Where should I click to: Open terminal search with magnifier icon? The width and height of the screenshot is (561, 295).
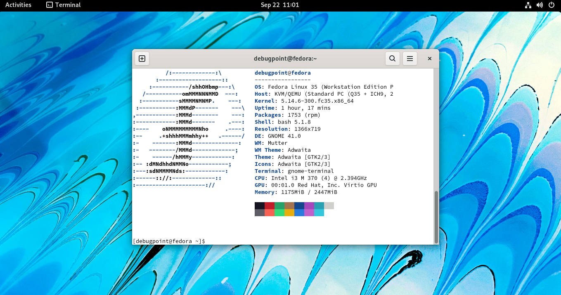click(x=393, y=59)
